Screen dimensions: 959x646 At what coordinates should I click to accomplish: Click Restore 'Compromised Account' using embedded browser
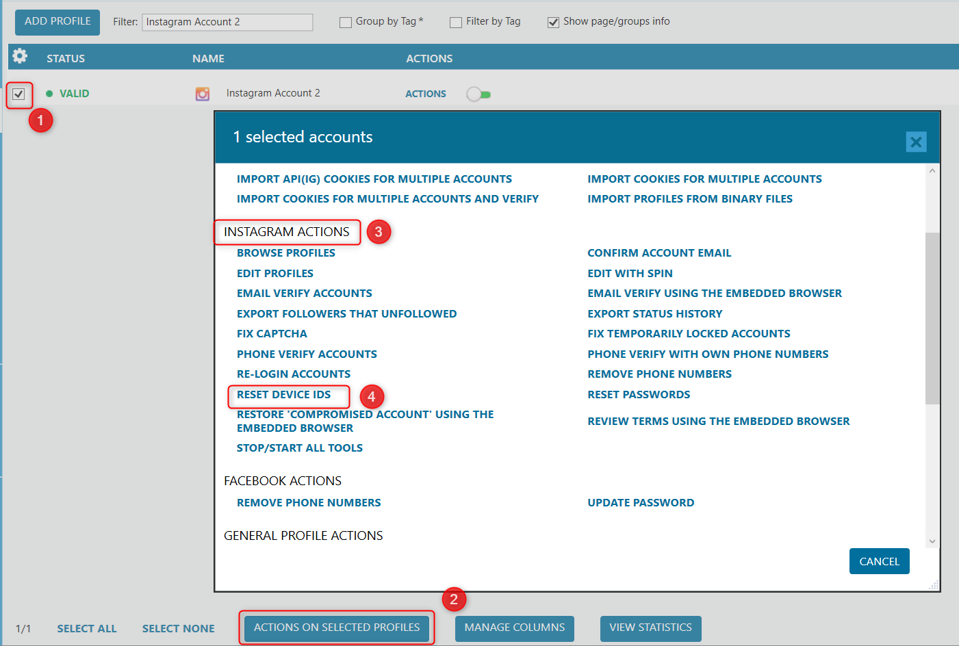coord(365,422)
